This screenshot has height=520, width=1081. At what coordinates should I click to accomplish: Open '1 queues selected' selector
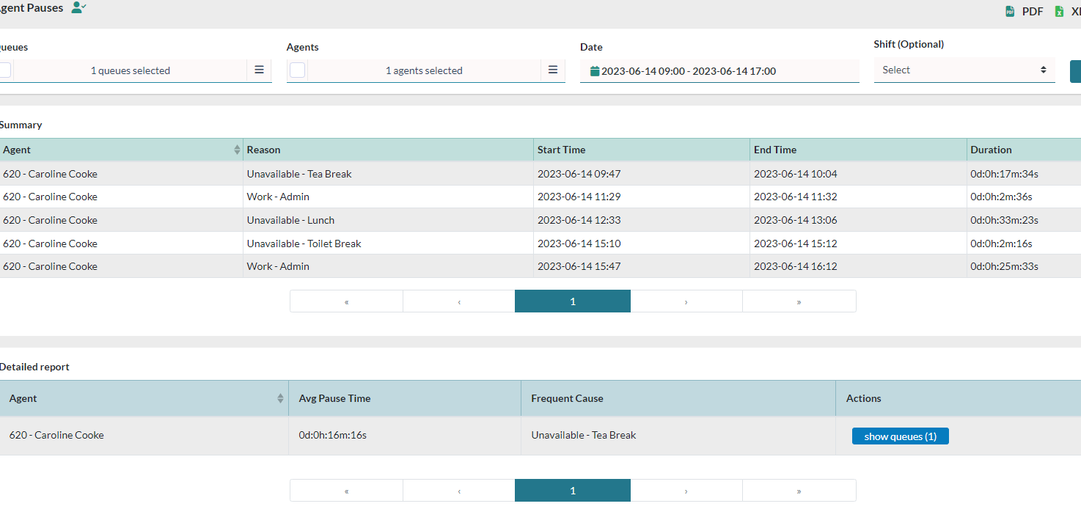click(131, 70)
